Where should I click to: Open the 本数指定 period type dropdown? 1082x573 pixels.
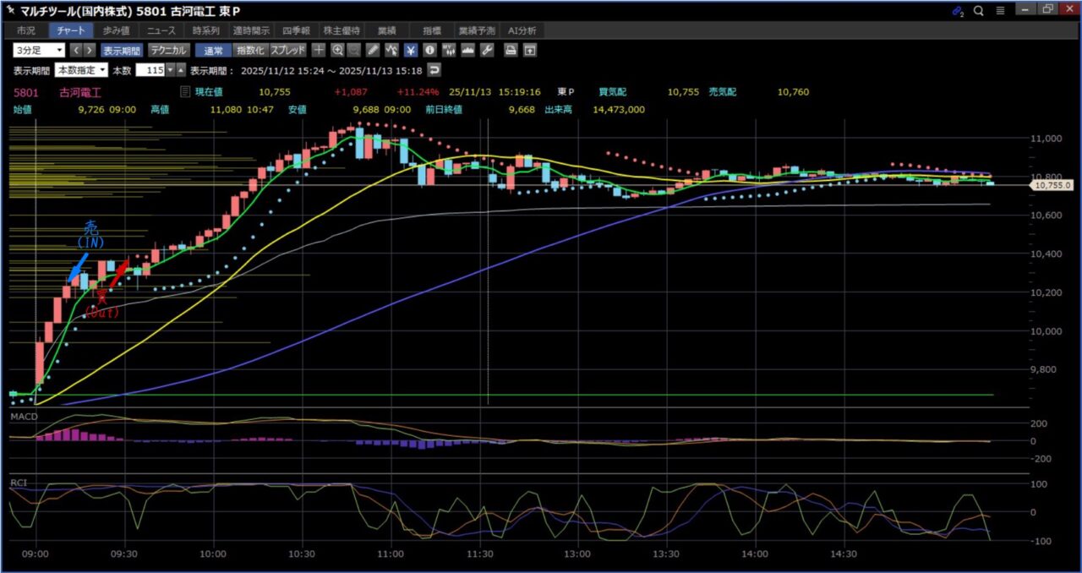[x=81, y=69]
